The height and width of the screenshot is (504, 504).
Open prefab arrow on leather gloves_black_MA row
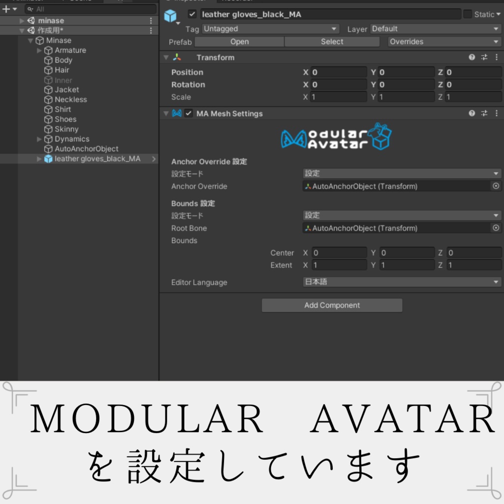click(x=154, y=159)
